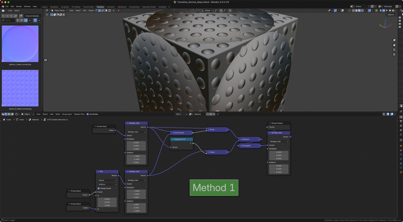The width and height of the screenshot is (403, 222).
Task: Refresh the file browser list
Action: click(x=15, y=16)
